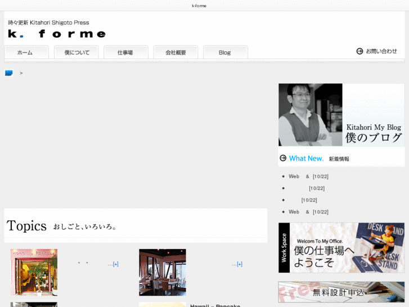Open the 会社概要 navigation tab

click(176, 52)
